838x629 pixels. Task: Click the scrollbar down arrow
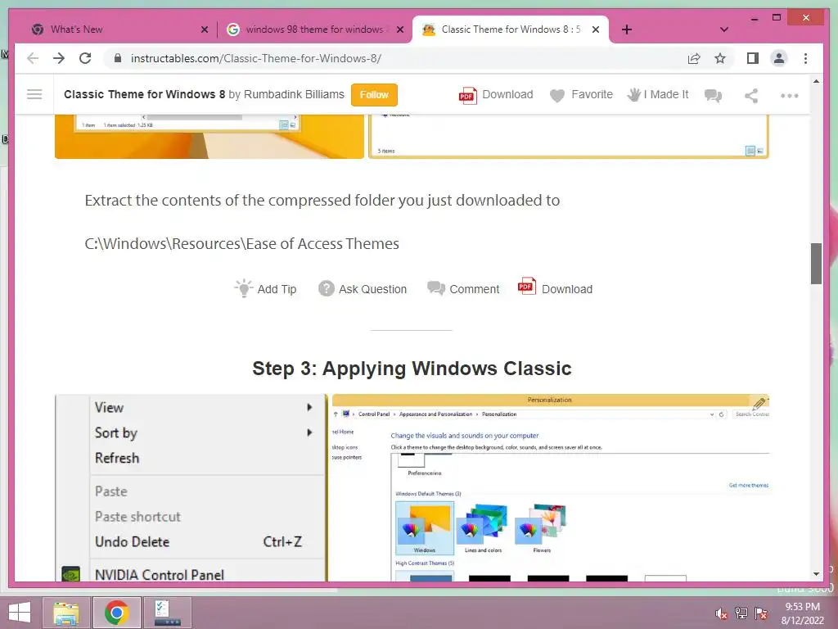816,574
